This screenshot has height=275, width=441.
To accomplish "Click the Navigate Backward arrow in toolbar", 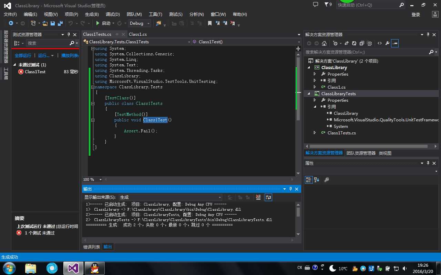I will coord(11,23).
